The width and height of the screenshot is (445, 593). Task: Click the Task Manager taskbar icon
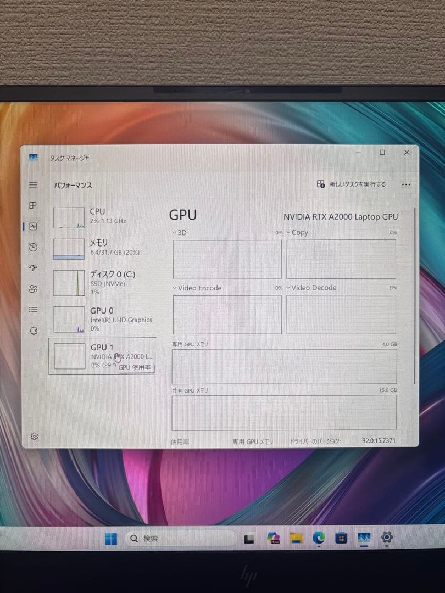[364, 538]
